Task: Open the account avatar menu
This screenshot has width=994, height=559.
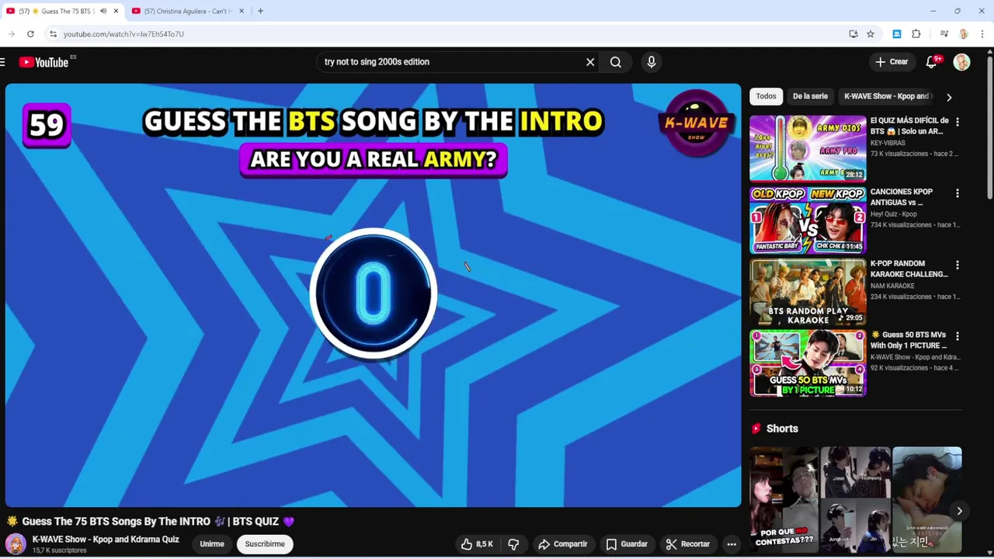Action: coord(962,62)
